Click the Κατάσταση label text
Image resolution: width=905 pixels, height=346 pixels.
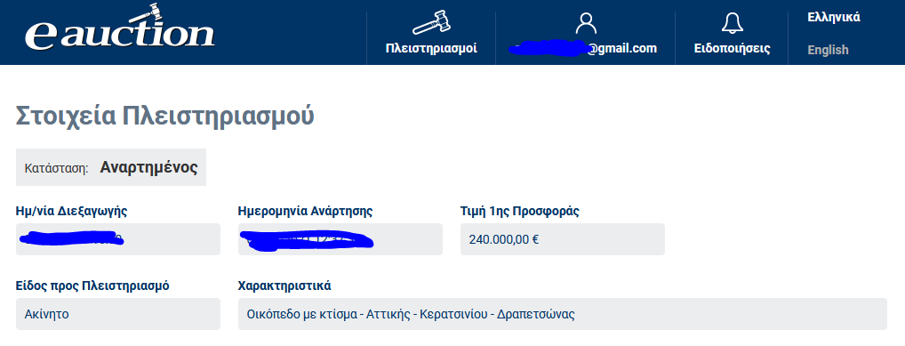(x=56, y=169)
